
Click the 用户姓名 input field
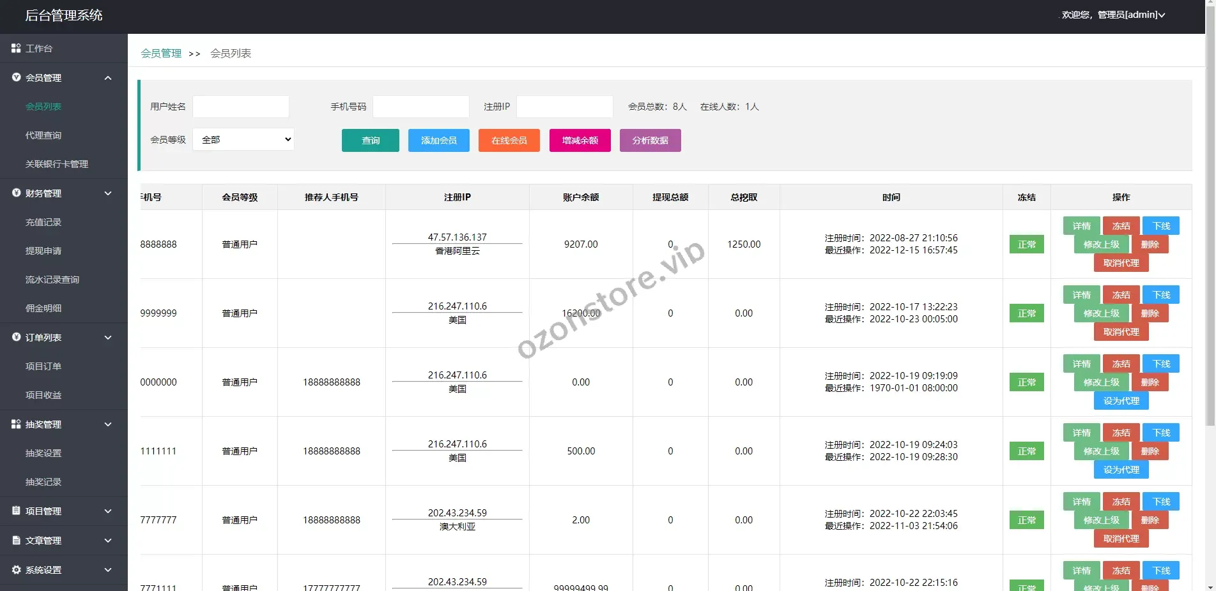(x=241, y=107)
